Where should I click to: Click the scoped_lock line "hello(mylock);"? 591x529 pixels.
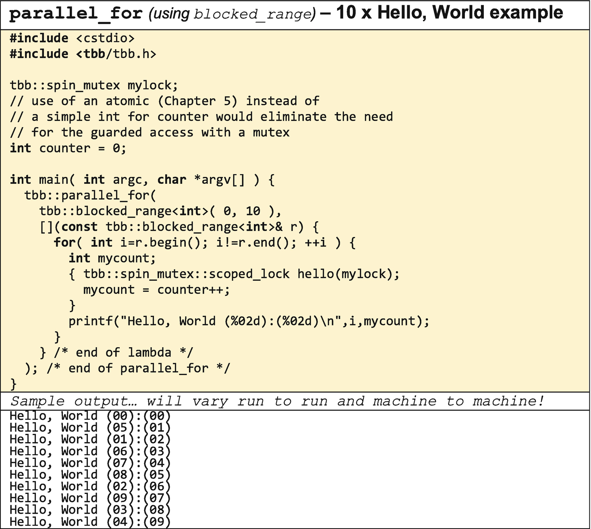[x=234, y=274]
